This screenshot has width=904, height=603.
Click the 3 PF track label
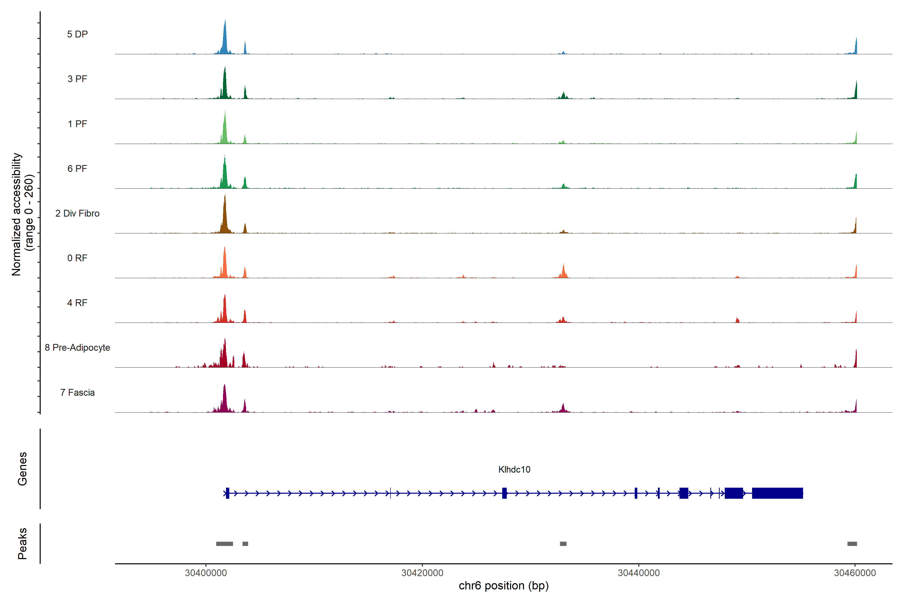pos(77,79)
